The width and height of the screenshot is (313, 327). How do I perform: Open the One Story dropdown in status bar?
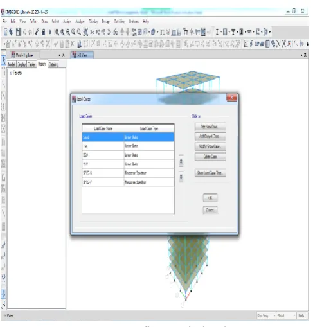(x=266, y=315)
